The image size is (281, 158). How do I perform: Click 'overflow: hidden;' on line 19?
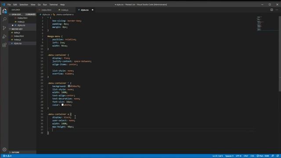click(x=63, y=74)
